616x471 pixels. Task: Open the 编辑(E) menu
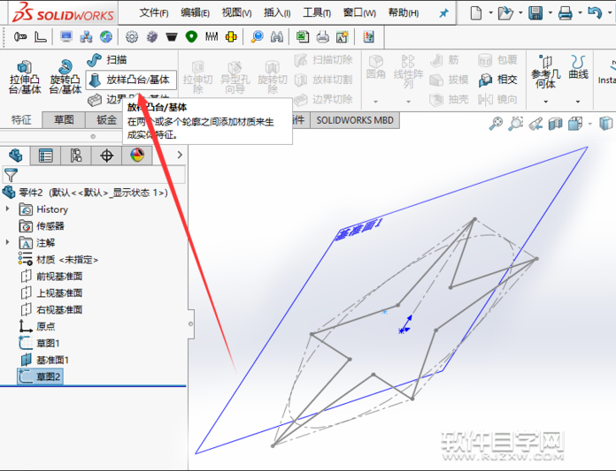tap(195, 13)
